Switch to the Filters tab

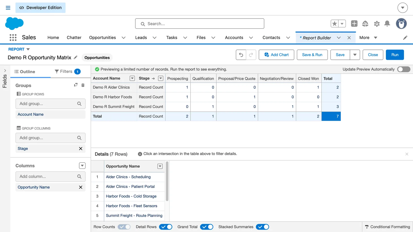(x=68, y=71)
